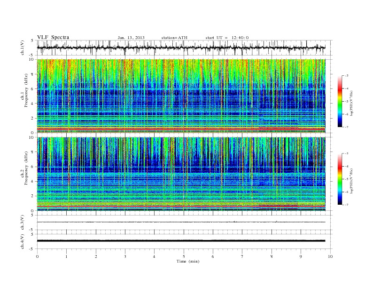Click the "3" minute tick on the time axis
This screenshot has height=288, width=372.
(x=125, y=256)
